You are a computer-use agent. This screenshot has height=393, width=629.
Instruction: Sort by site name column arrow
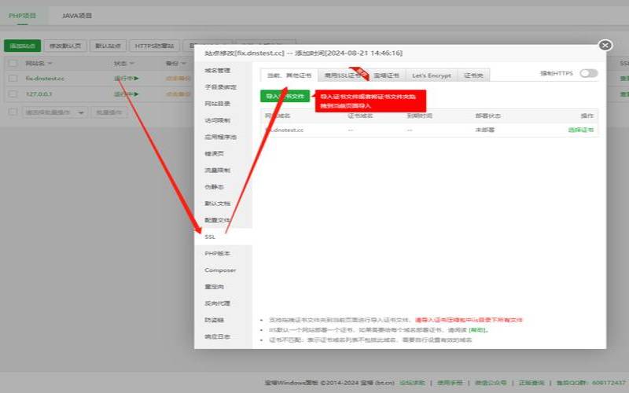[50, 64]
